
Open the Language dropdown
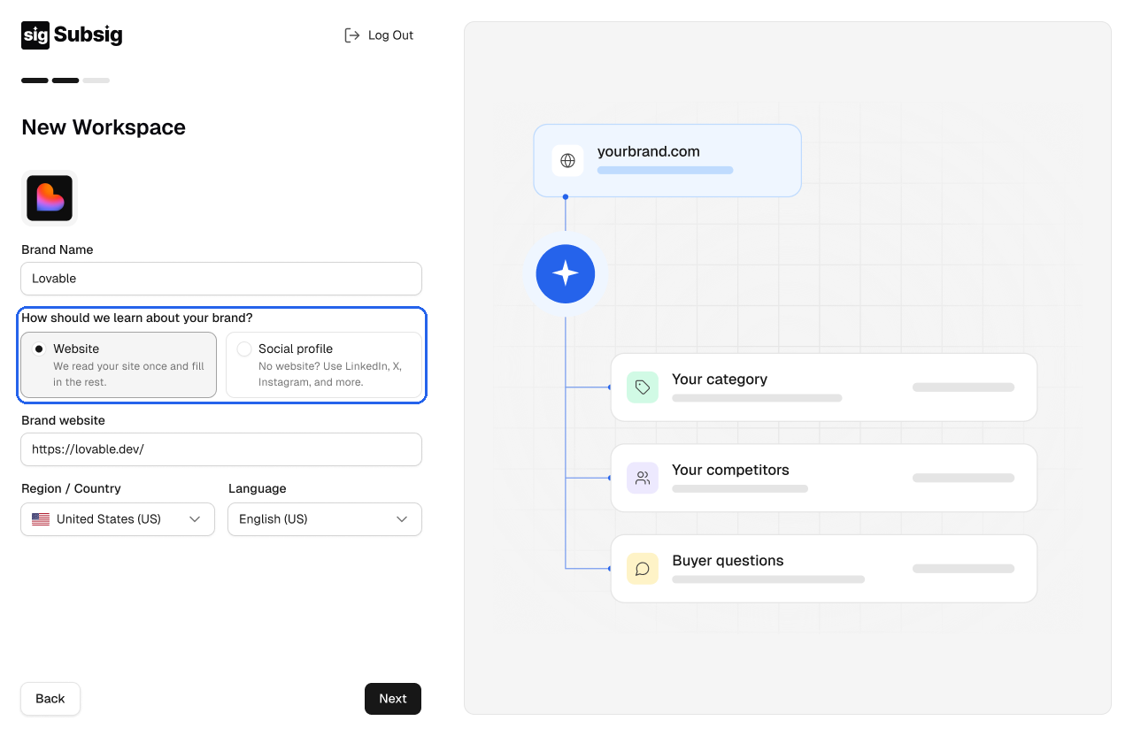coord(325,519)
